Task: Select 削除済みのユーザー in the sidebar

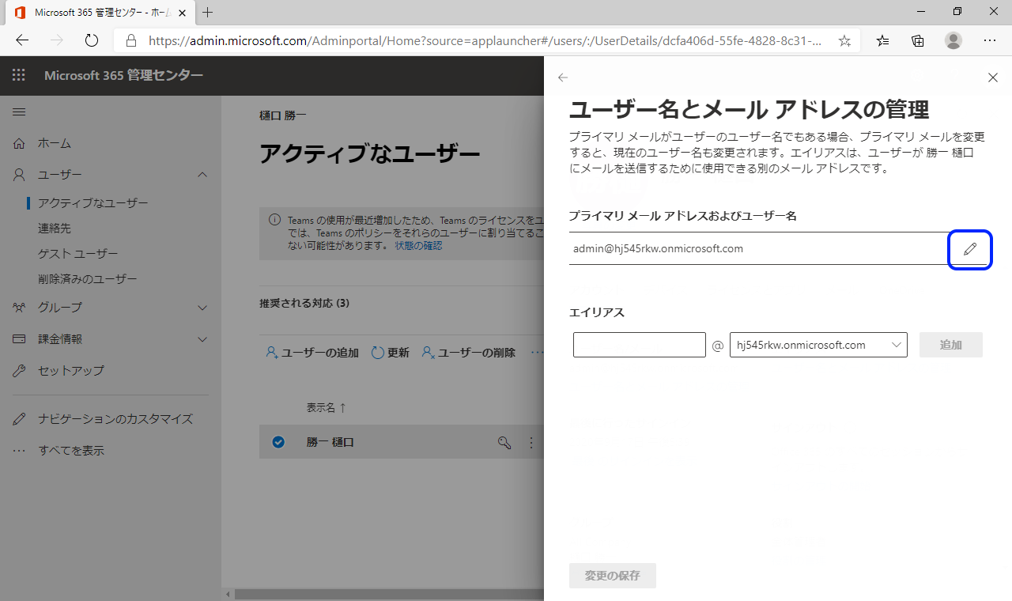Action: click(88, 279)
